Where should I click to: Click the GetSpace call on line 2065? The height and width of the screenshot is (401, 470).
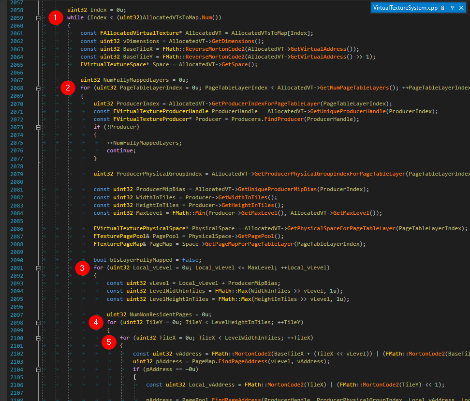235,64
